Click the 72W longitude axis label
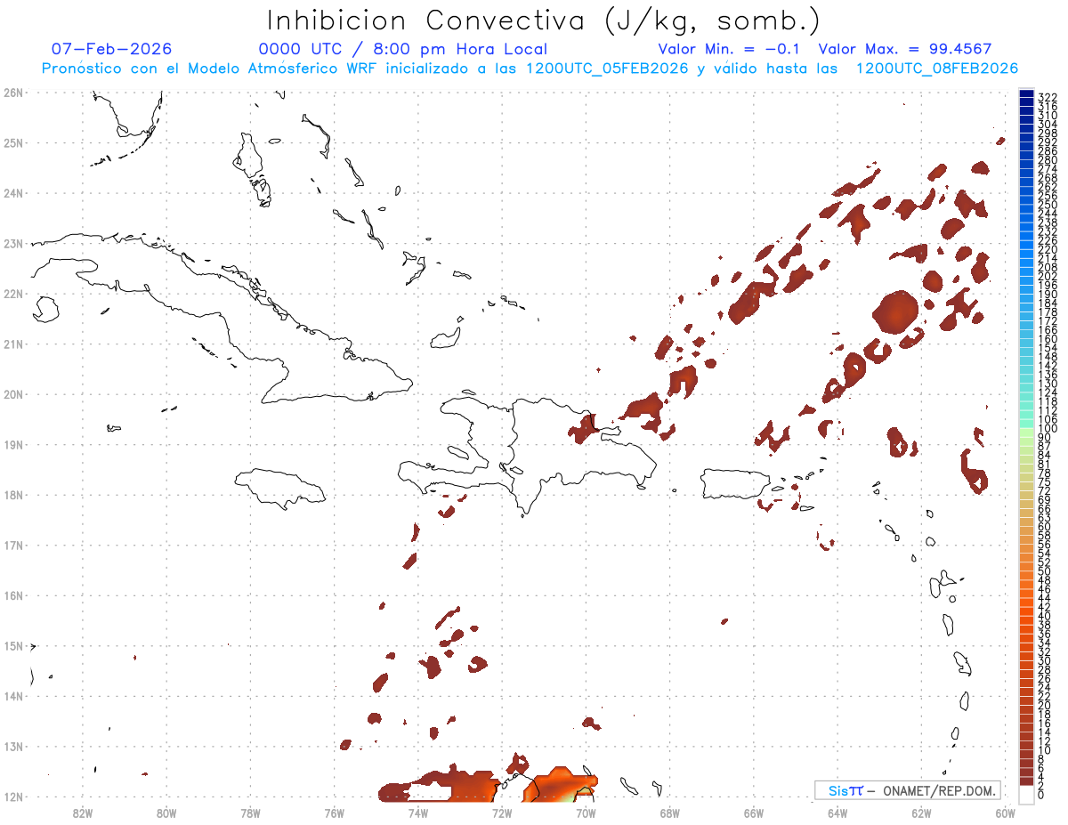 [x=501, y=813]
